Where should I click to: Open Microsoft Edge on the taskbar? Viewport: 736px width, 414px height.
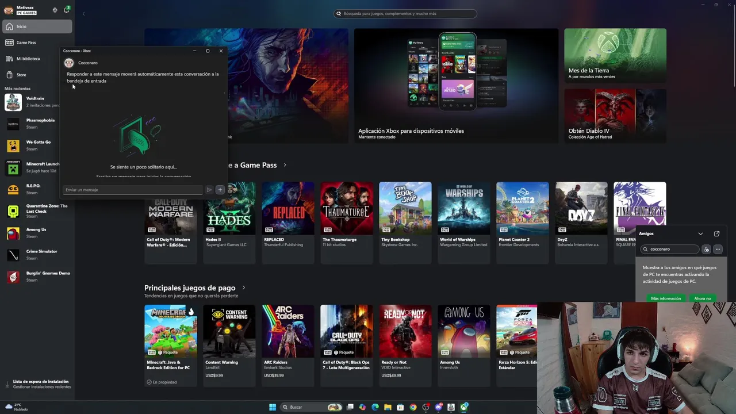(x=375, y=407)
